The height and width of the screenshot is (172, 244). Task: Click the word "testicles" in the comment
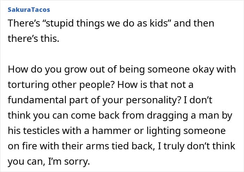point(41,130)
